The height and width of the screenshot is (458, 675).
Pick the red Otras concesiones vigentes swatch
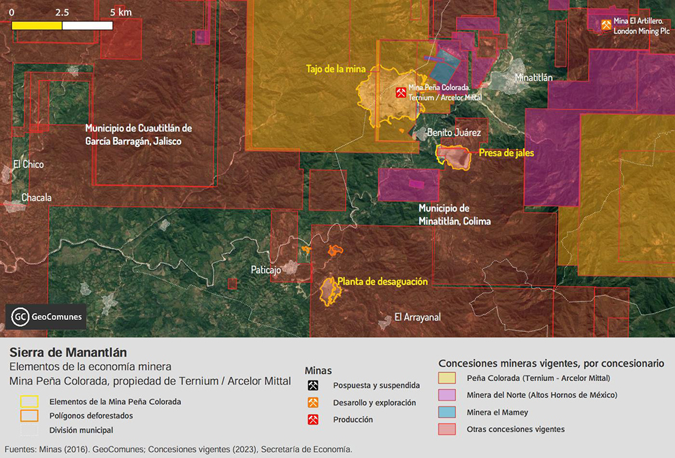448,429
